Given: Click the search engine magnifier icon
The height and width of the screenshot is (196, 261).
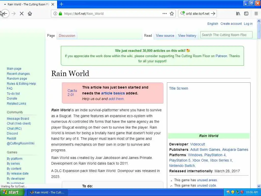Looking at the screenshot, I should tap(182, 13).
